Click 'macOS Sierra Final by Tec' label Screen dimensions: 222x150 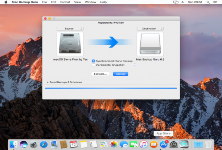tap(70, 60)
